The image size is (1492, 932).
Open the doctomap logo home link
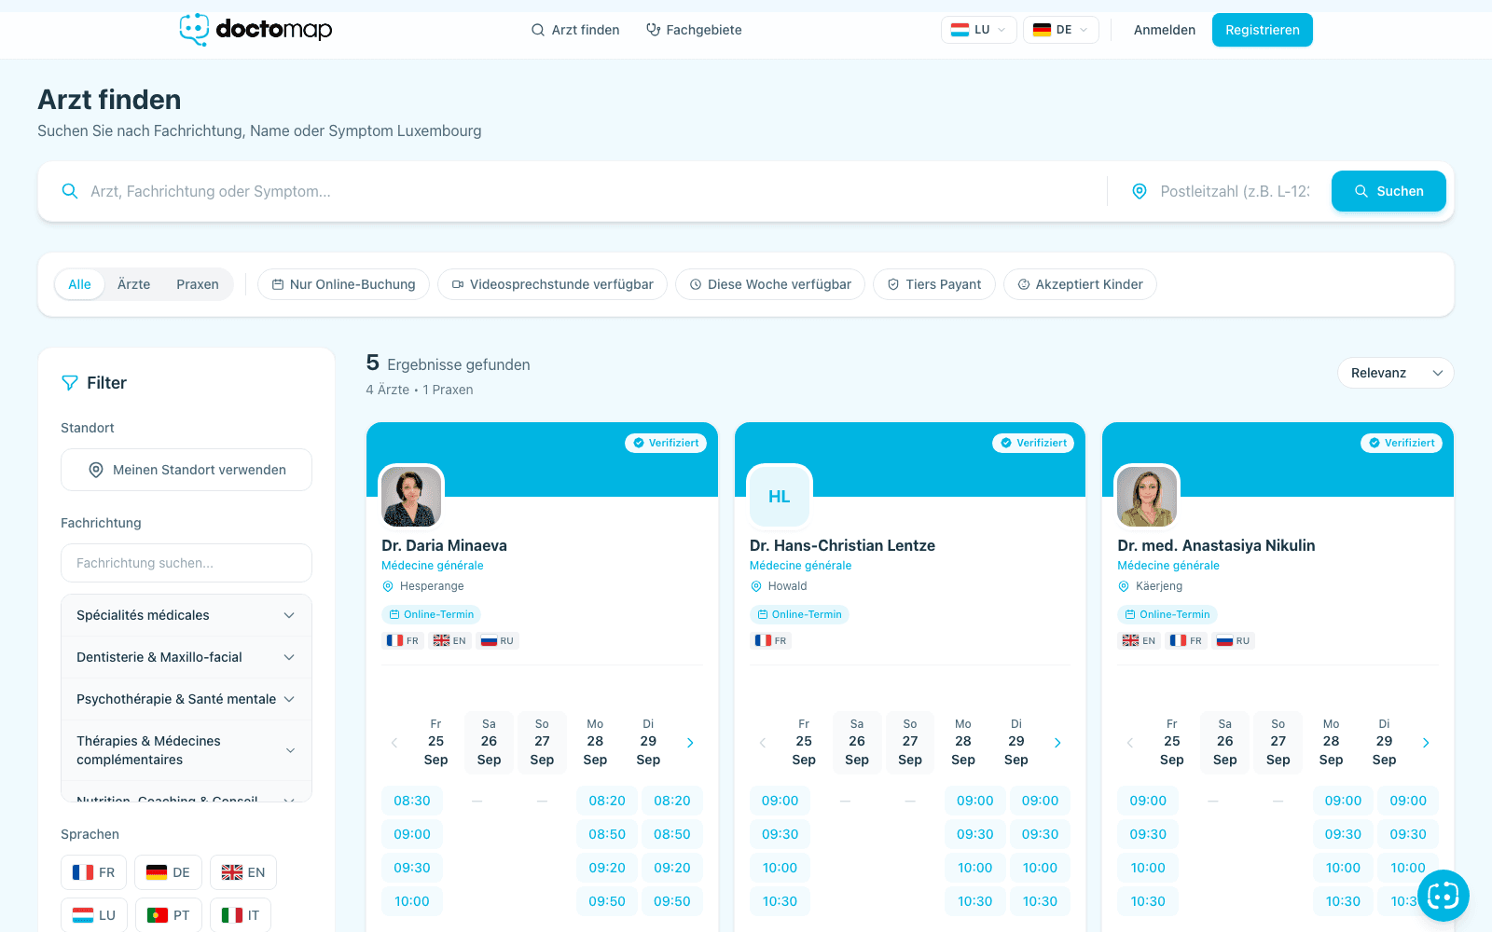(x=256, y=30)
